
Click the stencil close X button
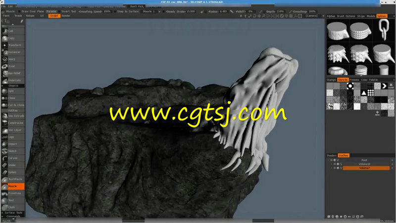point(391,86)
